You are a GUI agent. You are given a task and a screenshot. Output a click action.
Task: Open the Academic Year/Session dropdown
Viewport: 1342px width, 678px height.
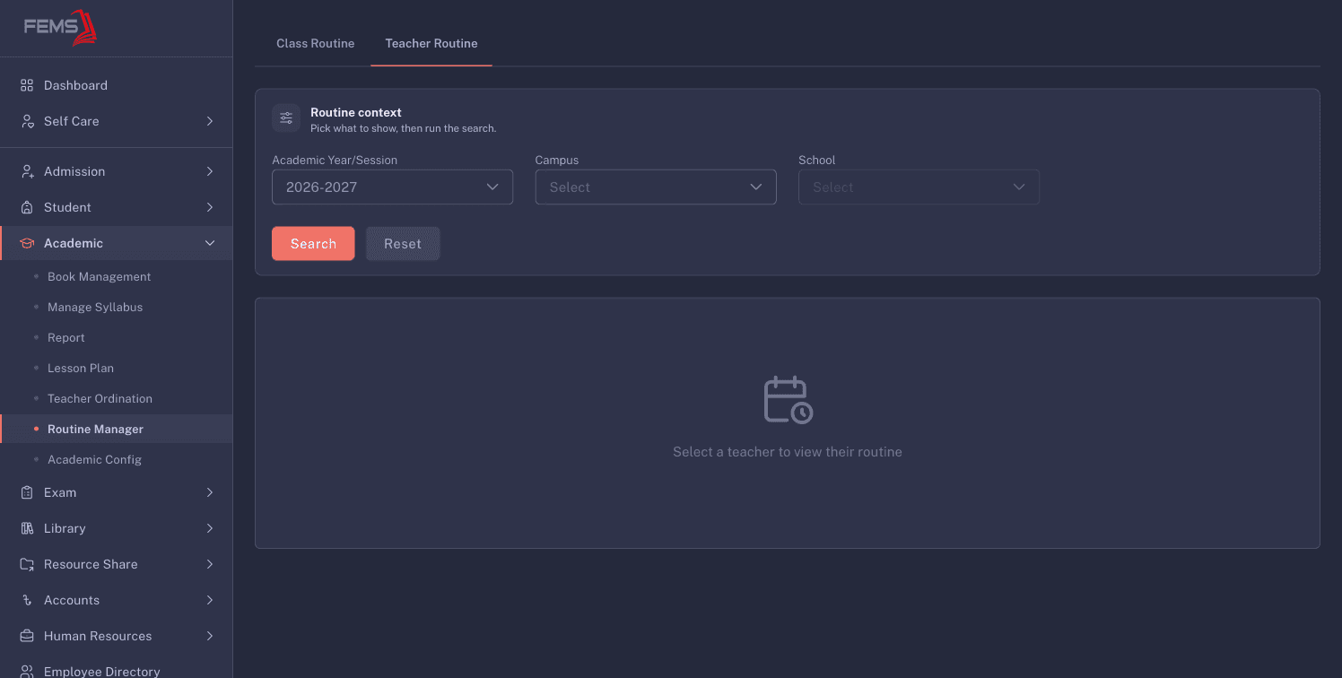(392, 187)
